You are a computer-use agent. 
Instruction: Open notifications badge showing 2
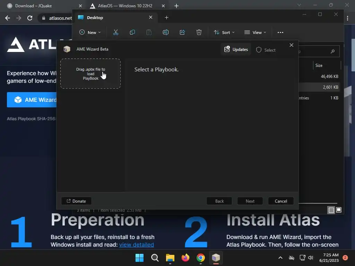click(x=345, y=258)
